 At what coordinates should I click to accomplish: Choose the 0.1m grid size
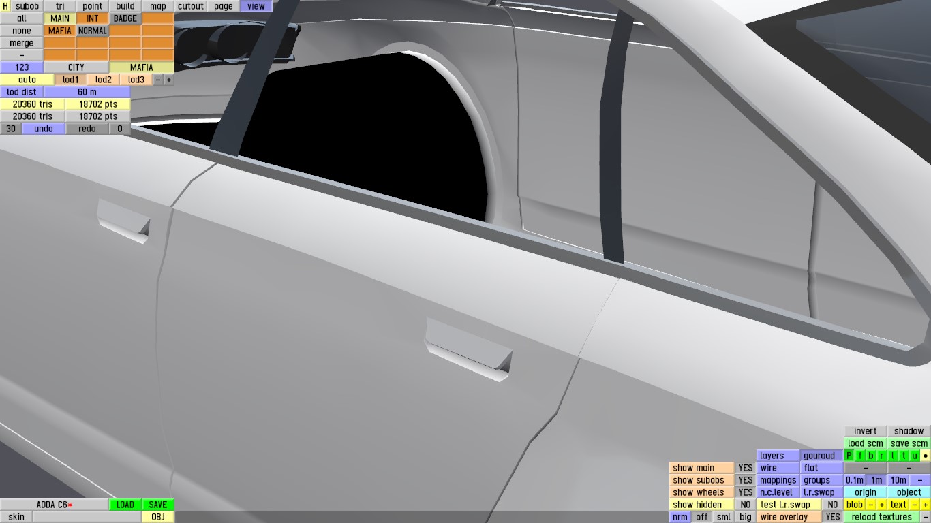[855, 480]
